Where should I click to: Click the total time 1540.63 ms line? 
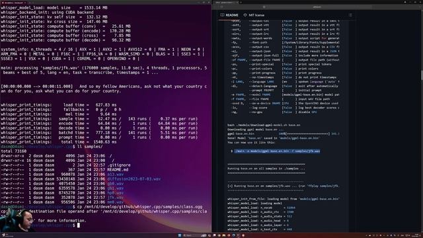click(x=59, y=141)
